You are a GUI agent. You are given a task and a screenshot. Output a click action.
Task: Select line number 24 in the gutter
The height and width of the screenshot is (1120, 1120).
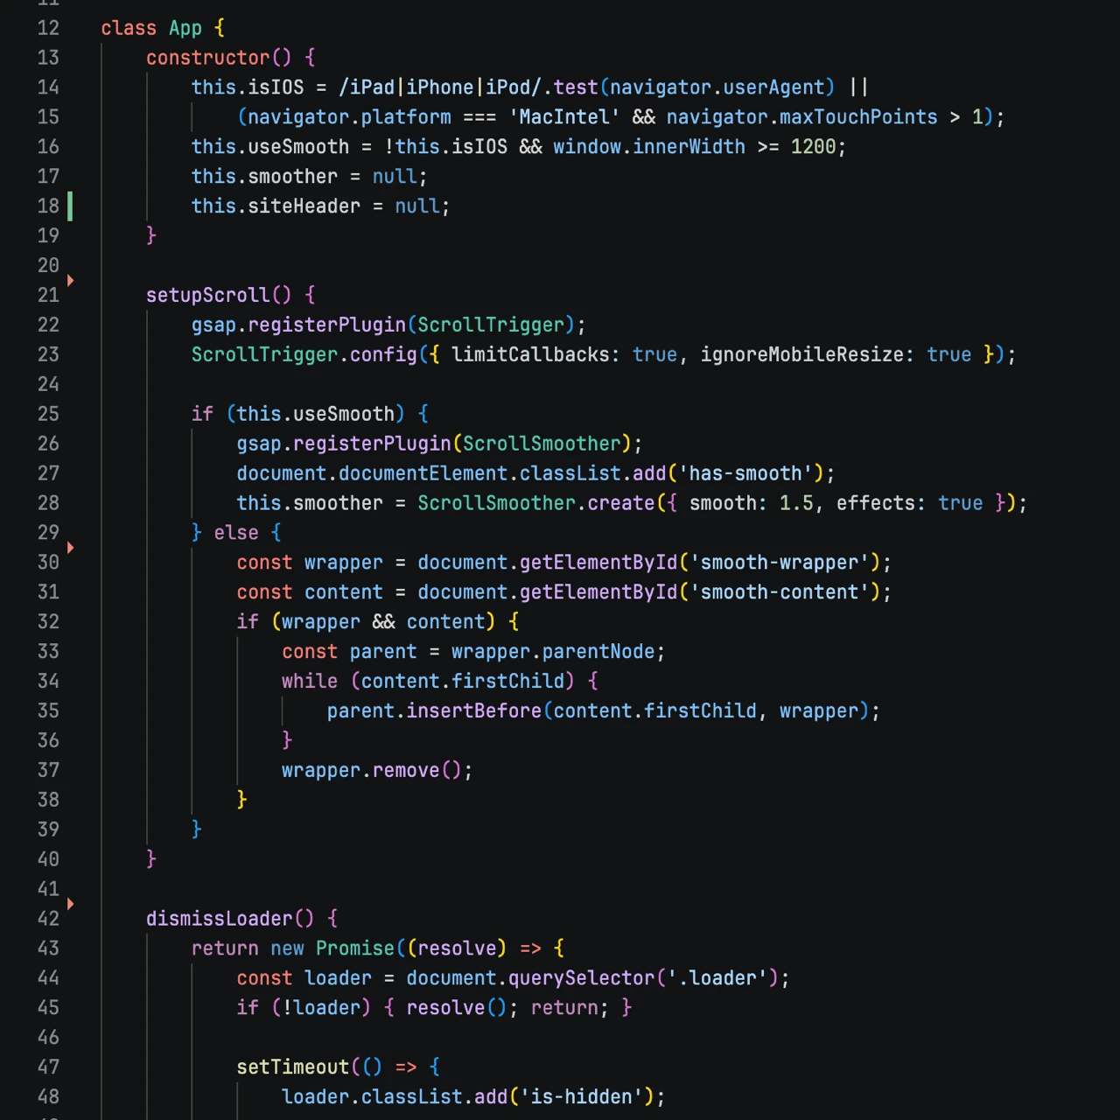click(x=48, y=384)
